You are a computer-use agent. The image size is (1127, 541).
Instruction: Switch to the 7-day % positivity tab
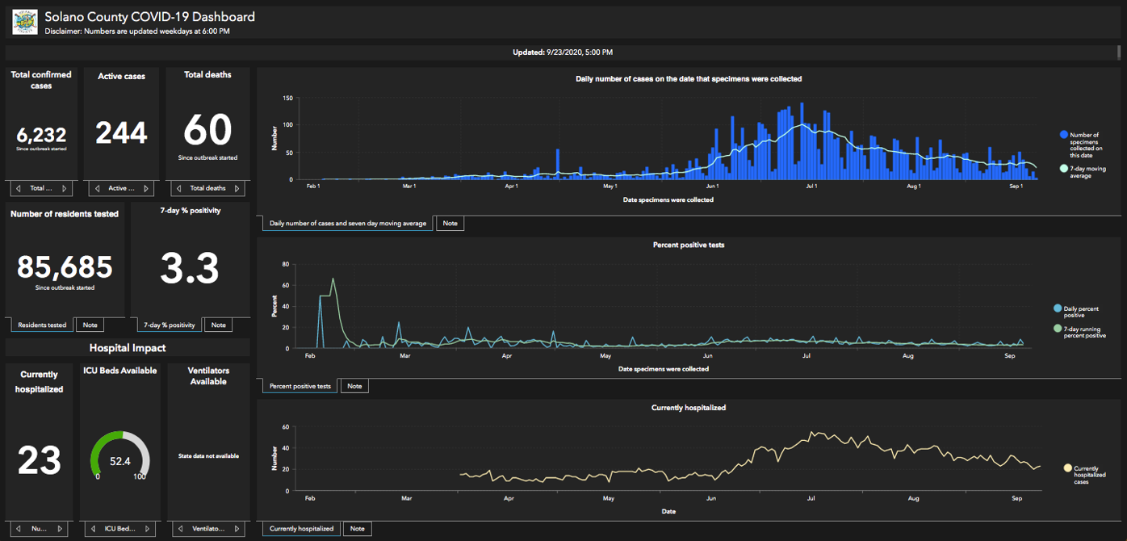[x=169, y=325]
